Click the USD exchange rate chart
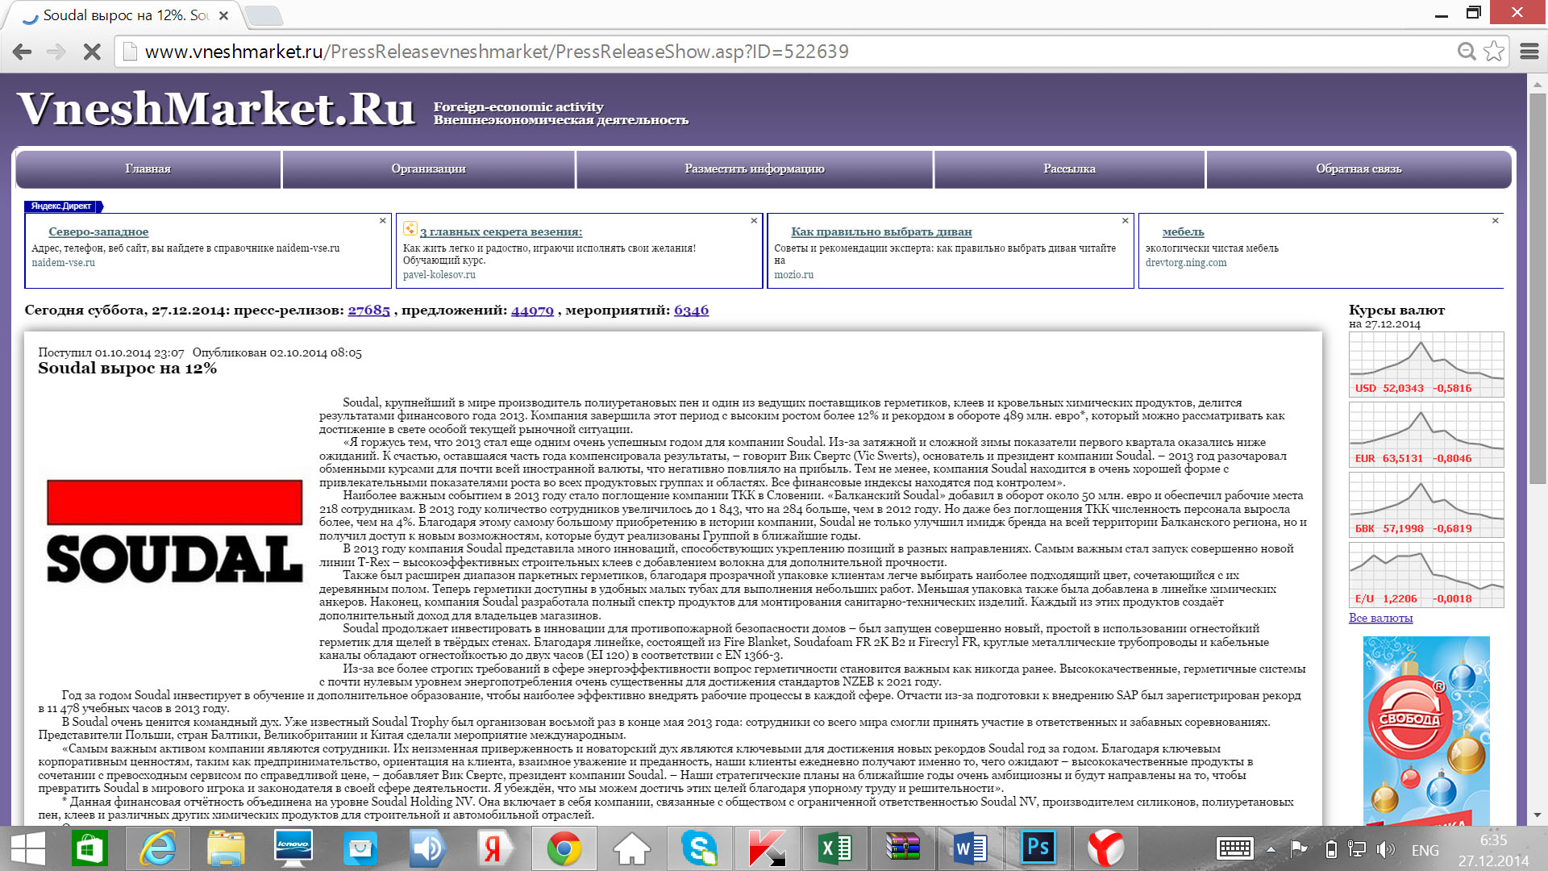The height and width of the screenshot is (871, 1548). point(1426,364)
